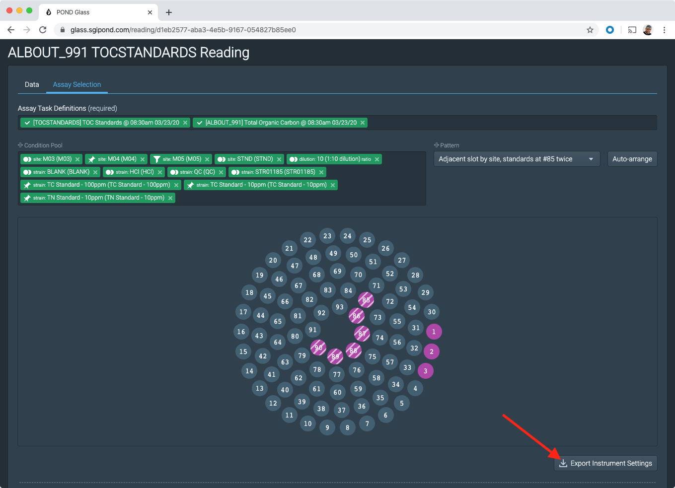Screen dimensions: 675x488
Task: Click Export Instrument Settings
Action: 605,463
